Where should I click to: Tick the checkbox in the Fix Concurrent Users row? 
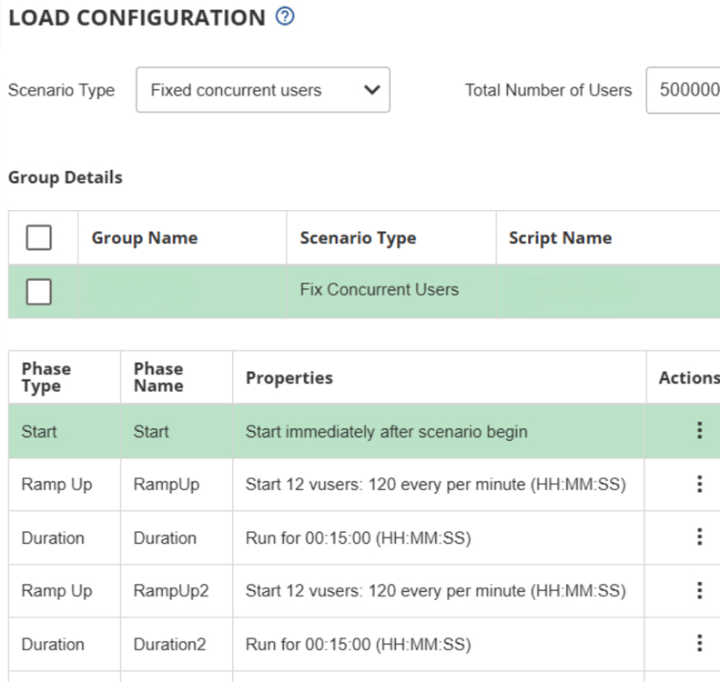[38, 291]
